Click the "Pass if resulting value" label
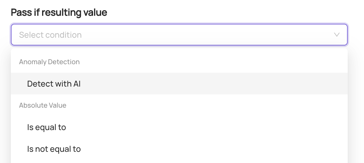 coord(59,13)
